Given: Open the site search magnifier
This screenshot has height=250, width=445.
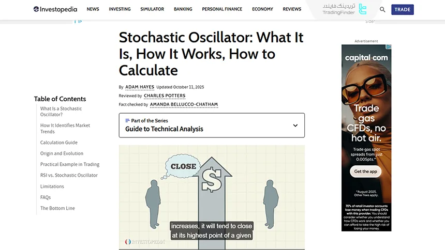Looking at the screenshot, I should point(382,9).
